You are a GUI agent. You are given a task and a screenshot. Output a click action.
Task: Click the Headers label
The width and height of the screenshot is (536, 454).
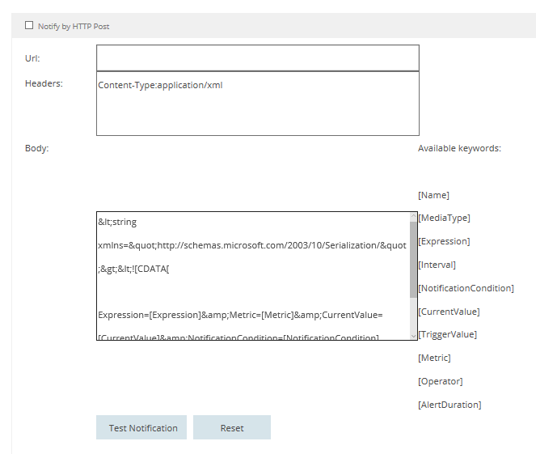(x=44, y=83)
